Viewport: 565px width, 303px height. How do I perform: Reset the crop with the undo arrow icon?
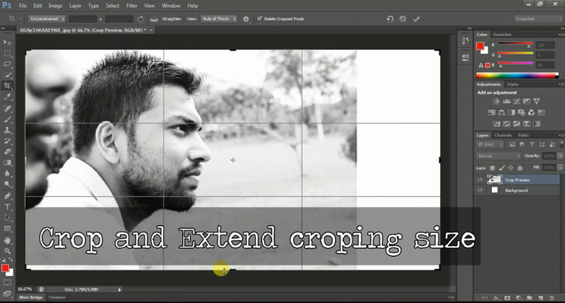389,18
